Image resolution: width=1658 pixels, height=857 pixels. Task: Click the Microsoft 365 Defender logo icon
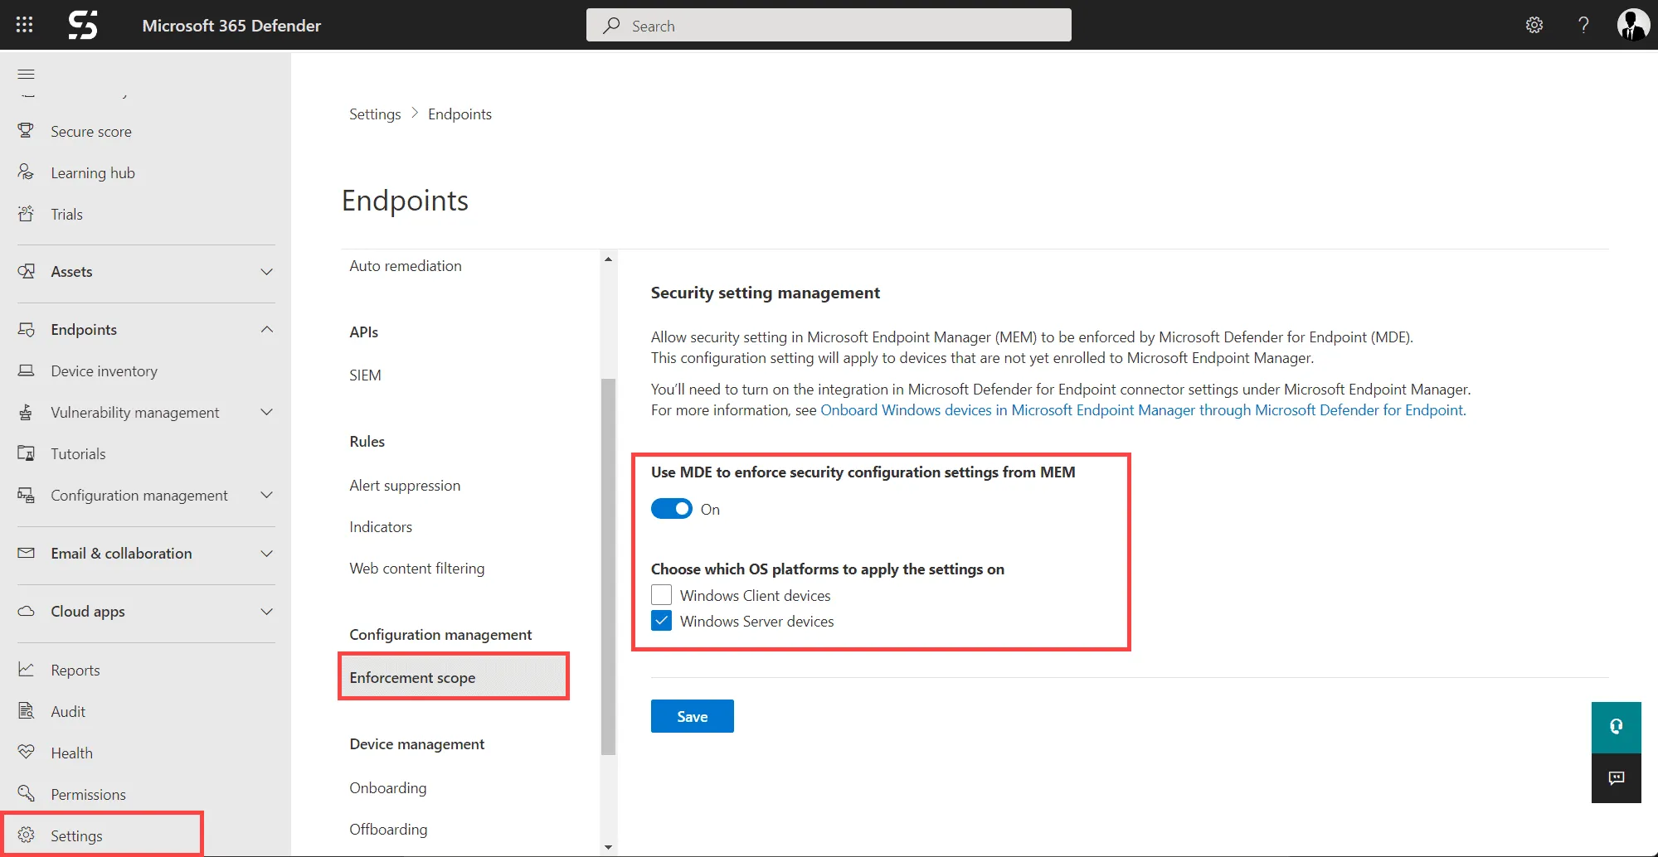click(x=83, y=25)
